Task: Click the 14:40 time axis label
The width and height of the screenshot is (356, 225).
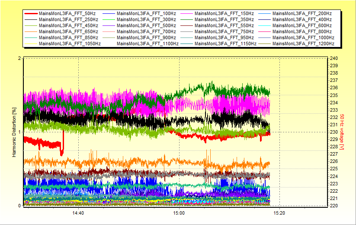Action: [x=78, y=213]
